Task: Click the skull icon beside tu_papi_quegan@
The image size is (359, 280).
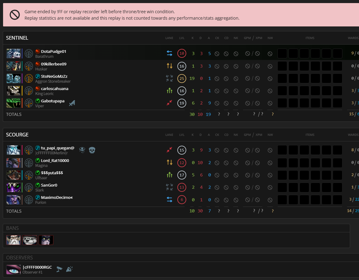Action: pos(92,150)
